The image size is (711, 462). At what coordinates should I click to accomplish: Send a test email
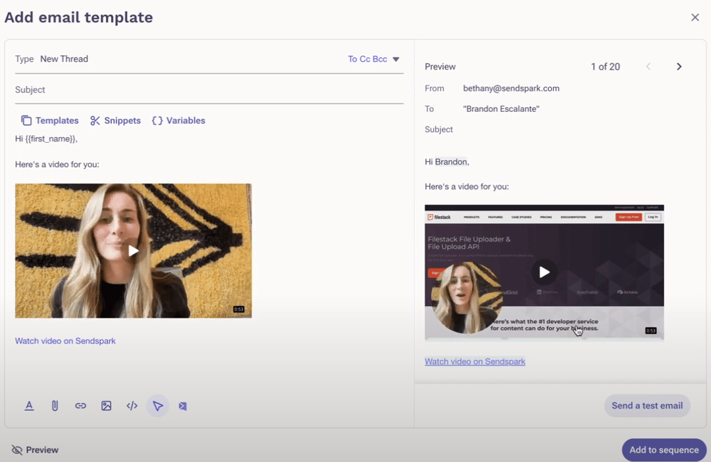(647, 406)
